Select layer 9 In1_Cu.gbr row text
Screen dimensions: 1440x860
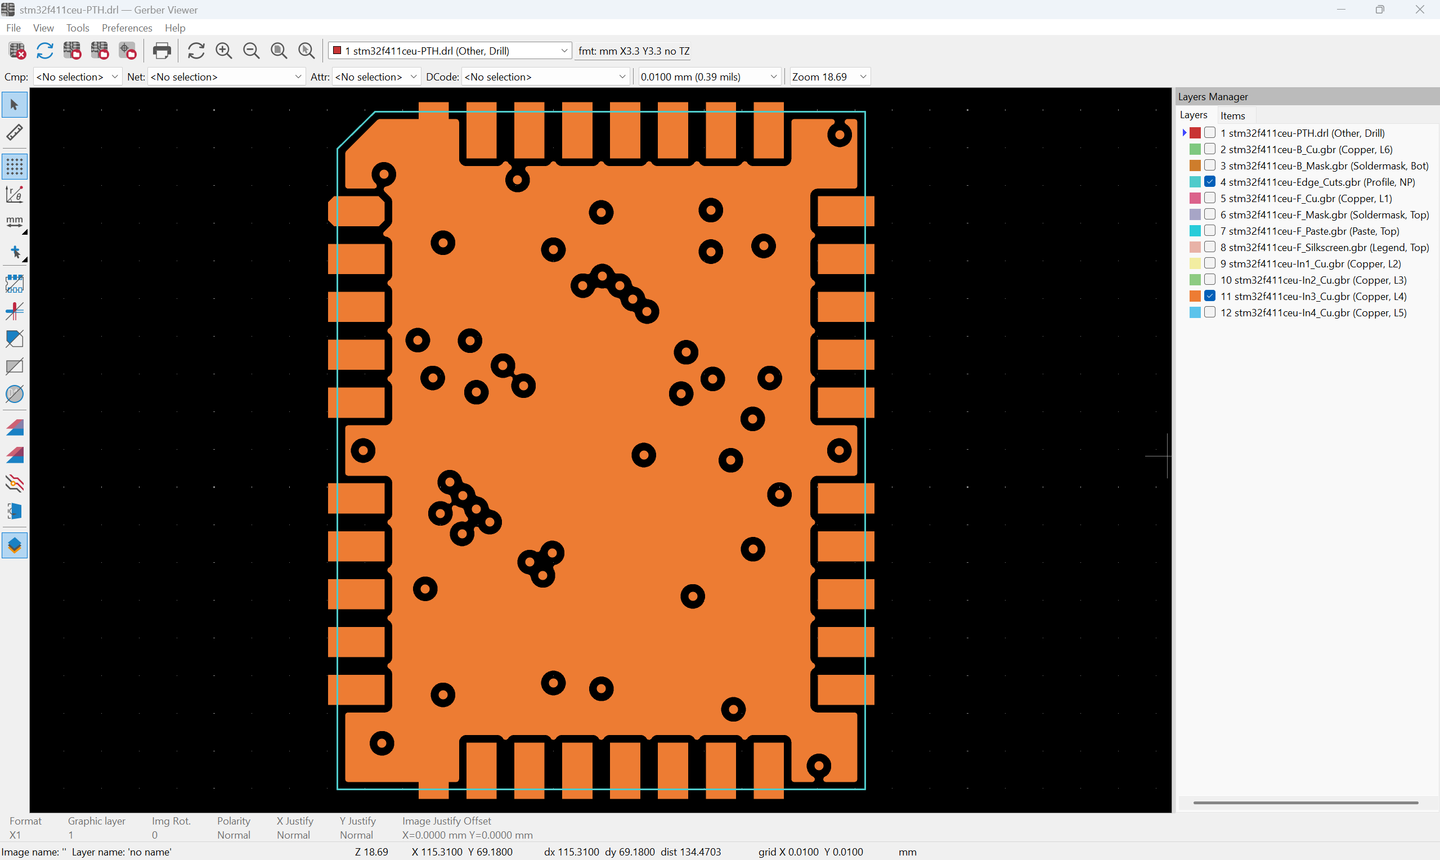[x=1311, y=263]
